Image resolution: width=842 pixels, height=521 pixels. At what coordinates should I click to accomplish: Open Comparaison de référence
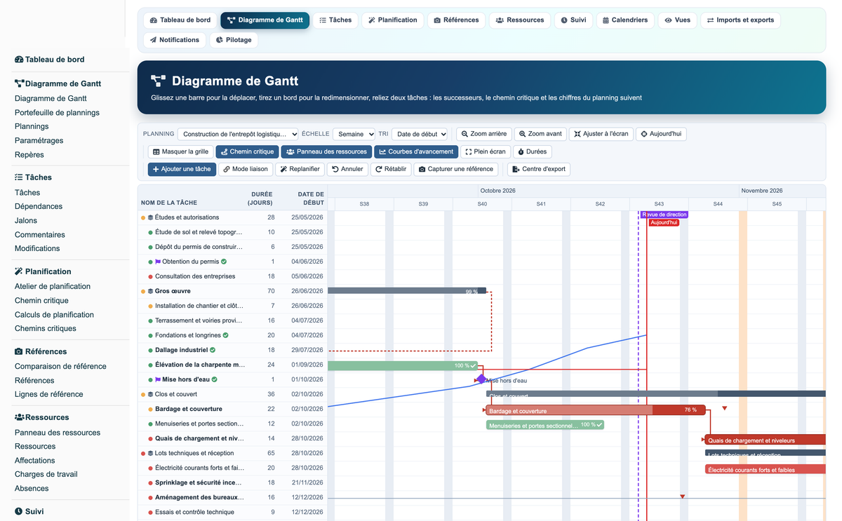coord(60,366)
